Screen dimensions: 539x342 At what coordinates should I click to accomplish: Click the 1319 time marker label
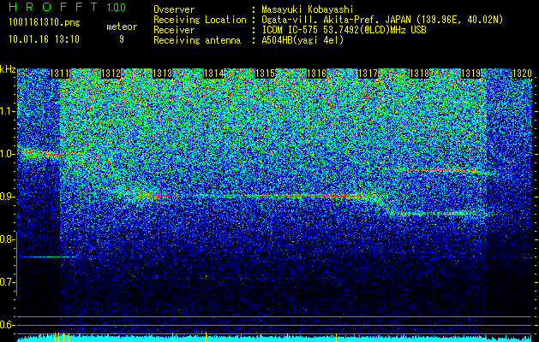[x=471, y=74]
